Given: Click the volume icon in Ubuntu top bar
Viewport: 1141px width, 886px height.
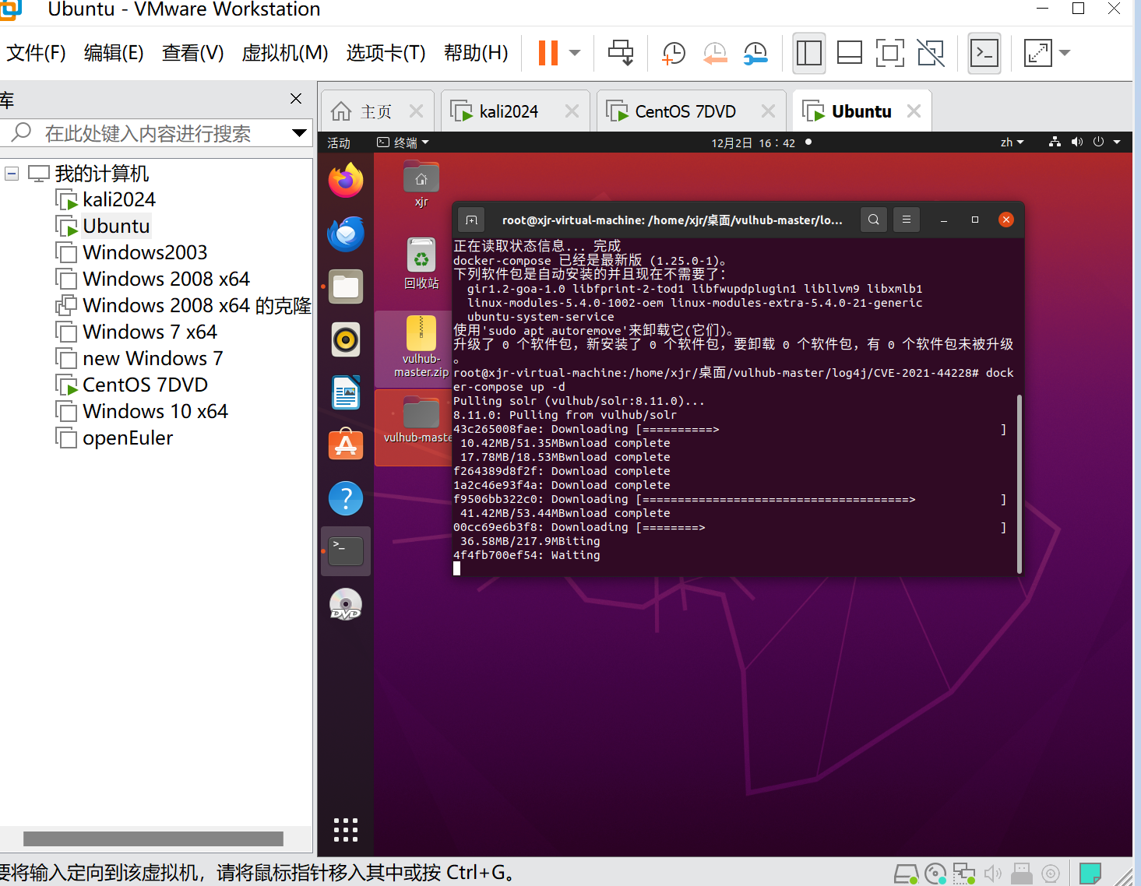Looking at the screenshot, I should coord(1077,142).
